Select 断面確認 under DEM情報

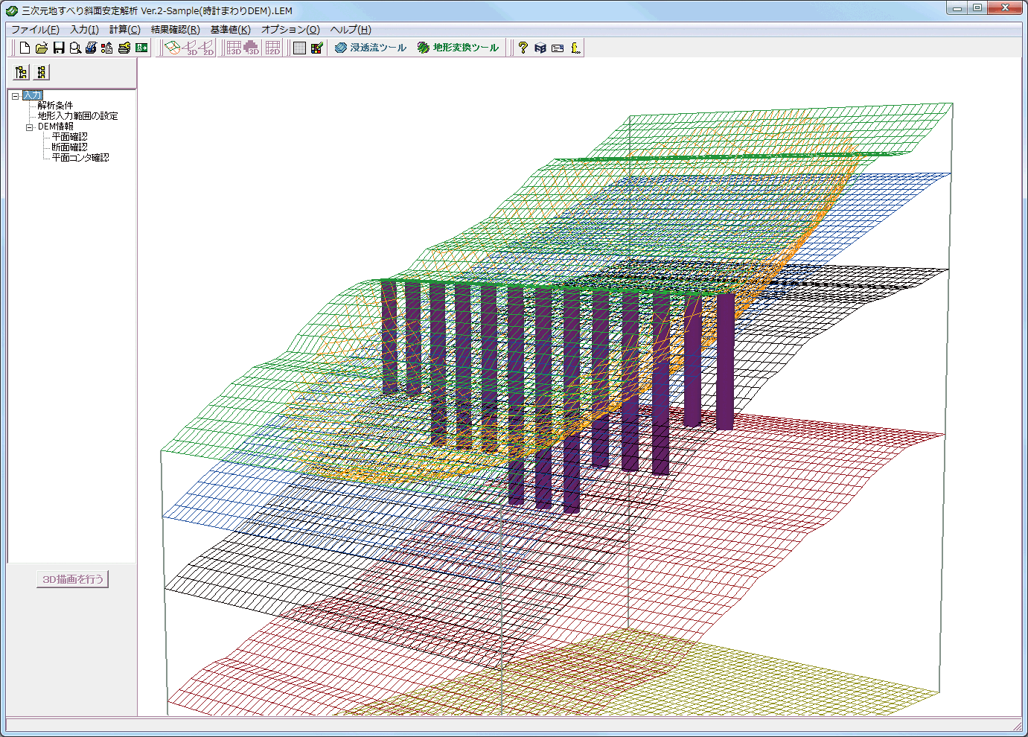(69, 147)
